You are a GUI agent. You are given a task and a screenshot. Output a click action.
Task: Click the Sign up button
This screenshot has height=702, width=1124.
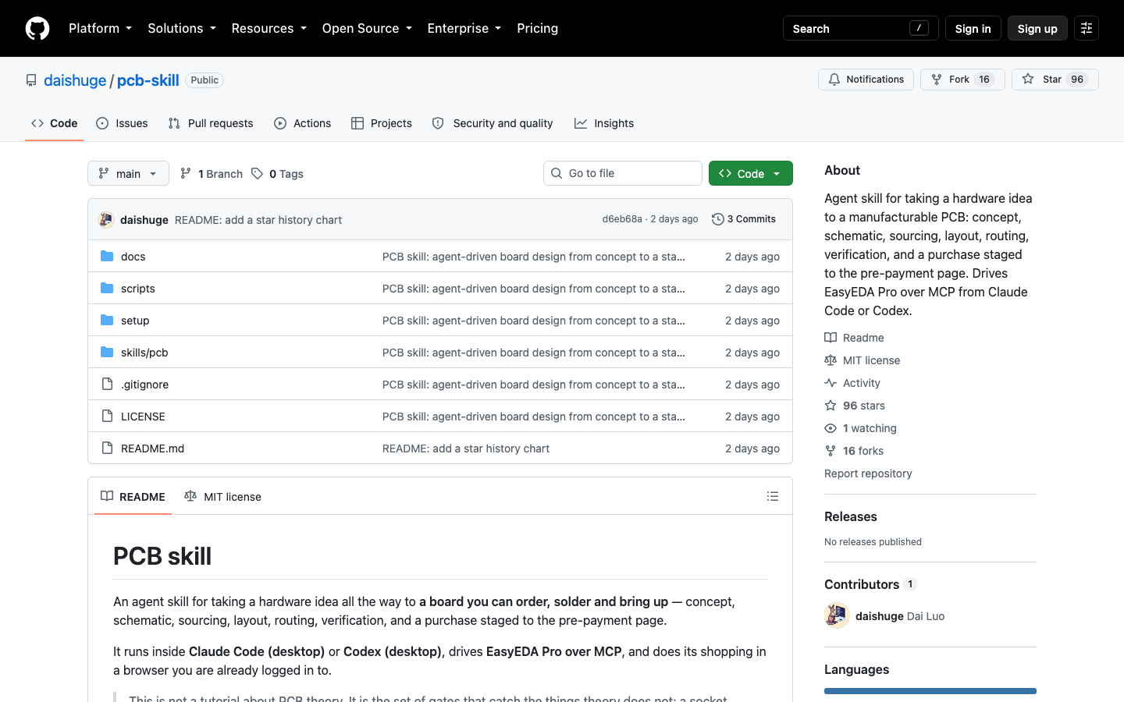[1037, 28]
